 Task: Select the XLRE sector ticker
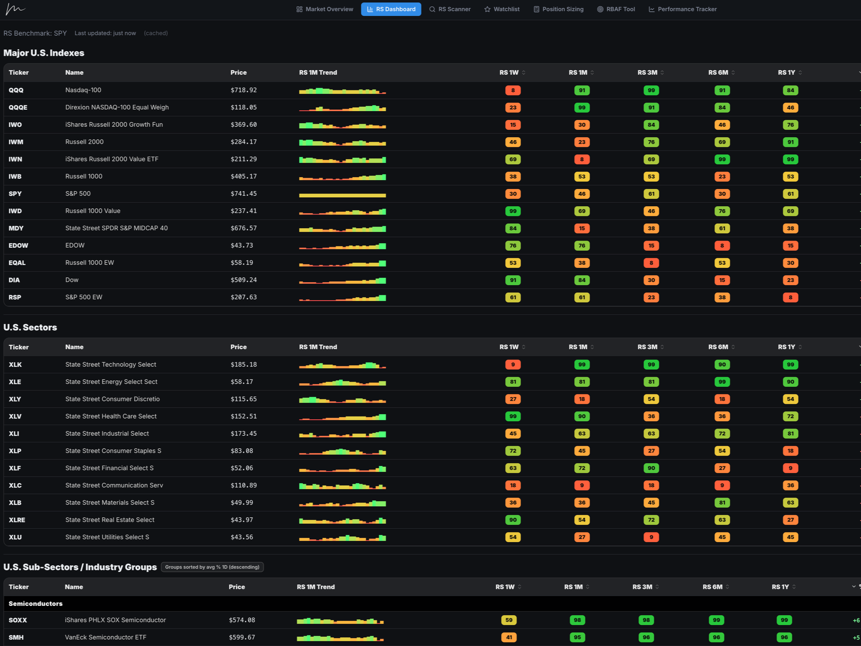(17, 520)
